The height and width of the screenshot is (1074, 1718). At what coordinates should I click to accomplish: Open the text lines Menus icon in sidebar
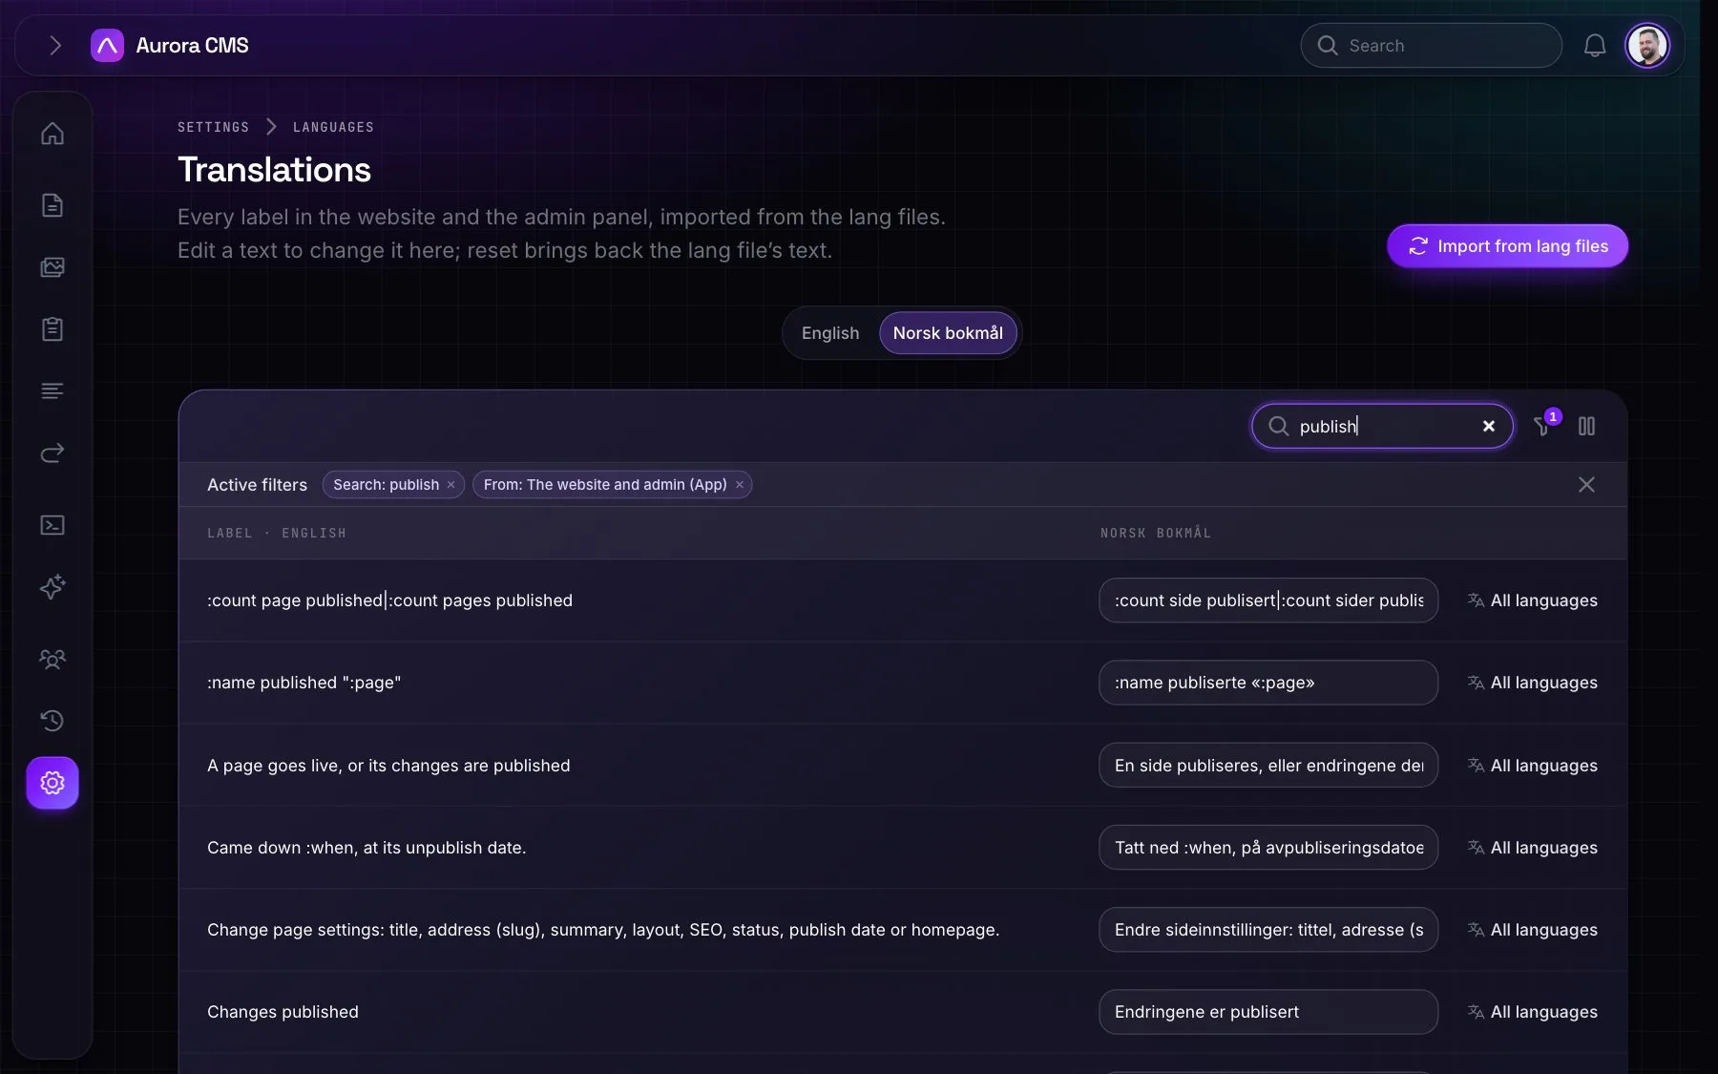pos(52,391)
